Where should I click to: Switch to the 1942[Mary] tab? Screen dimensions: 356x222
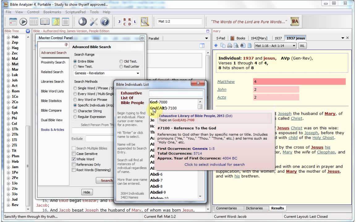259,38
